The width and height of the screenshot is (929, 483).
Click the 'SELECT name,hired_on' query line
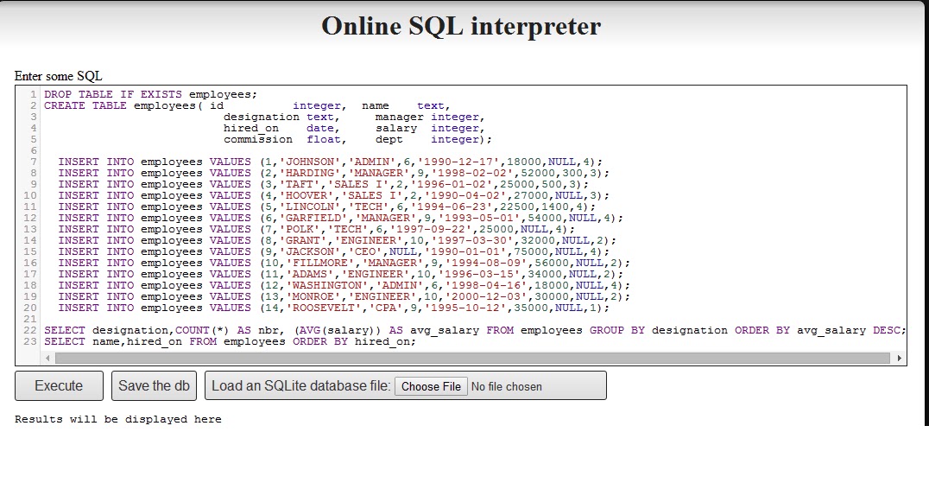[230, 342]
